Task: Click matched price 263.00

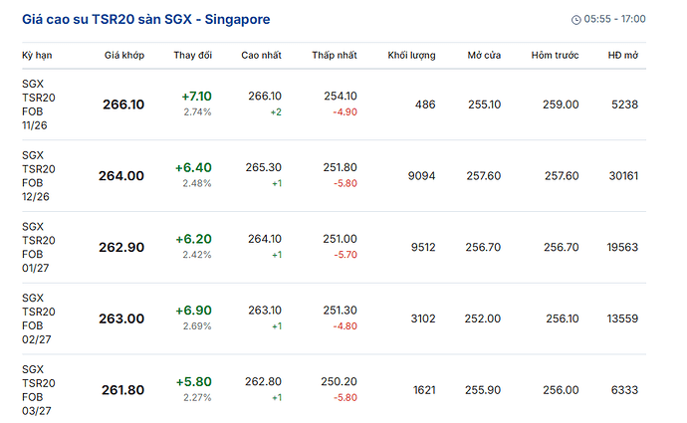Action: click(x=121, y=318)
